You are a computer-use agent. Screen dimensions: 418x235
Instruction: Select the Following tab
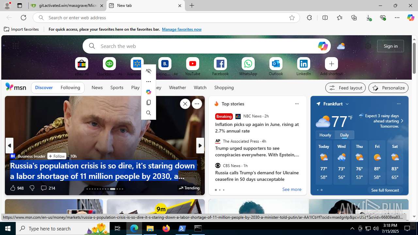click(x=70, y=87)
